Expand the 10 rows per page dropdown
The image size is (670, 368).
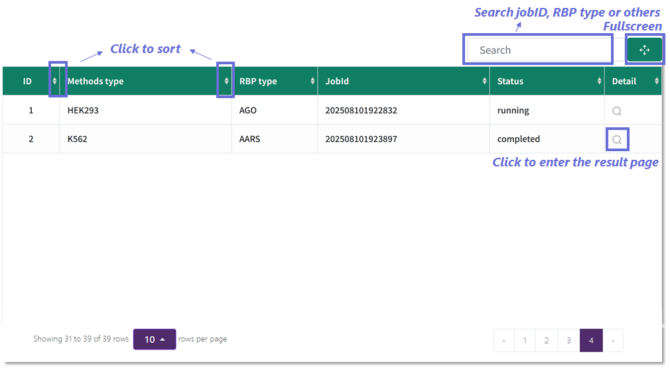pos(155,339)
